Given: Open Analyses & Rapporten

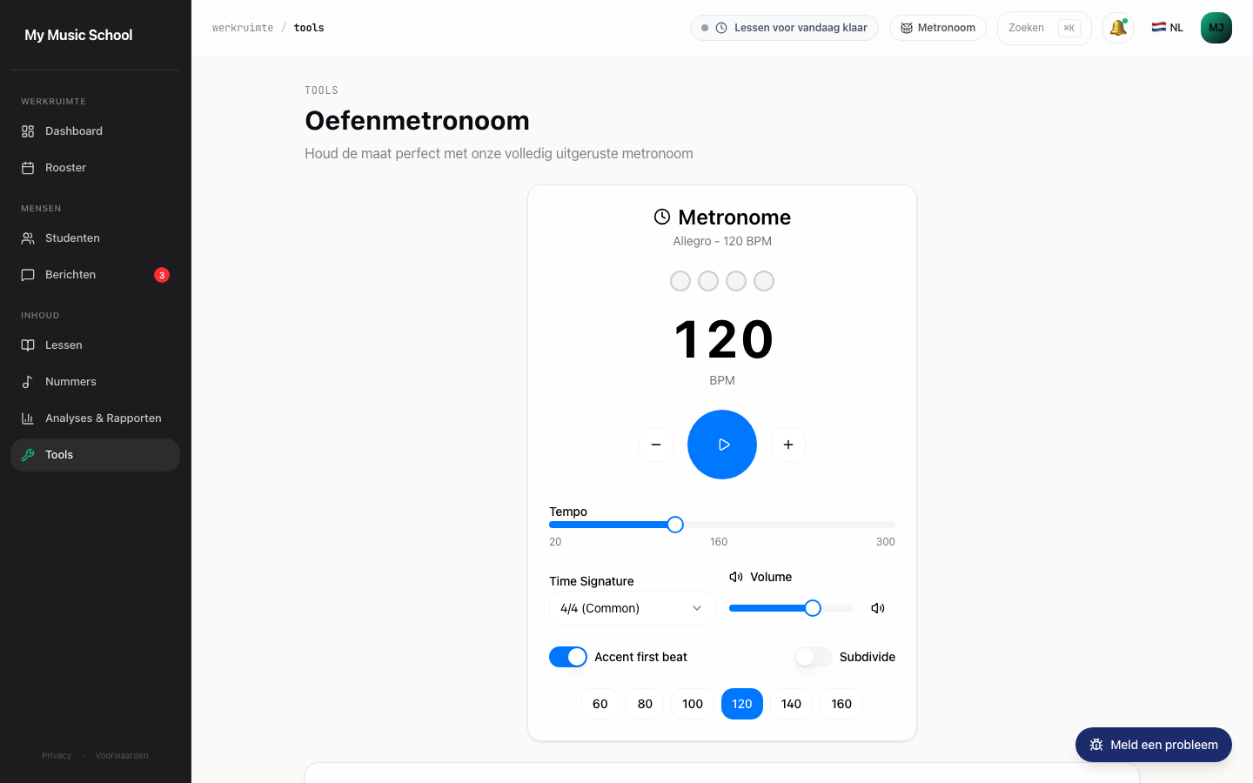Looking at the screenshot, I should click(x=95, y=418).
